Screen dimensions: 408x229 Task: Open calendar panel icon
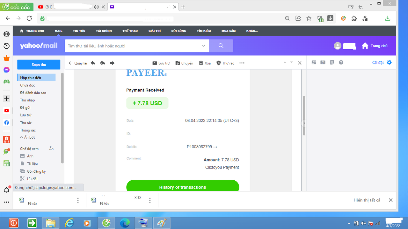click(x=323, y=62)
